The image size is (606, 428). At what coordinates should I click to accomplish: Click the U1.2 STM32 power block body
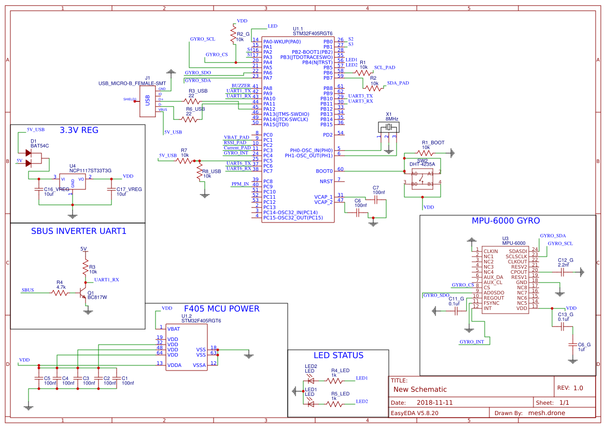pos(186,347)
